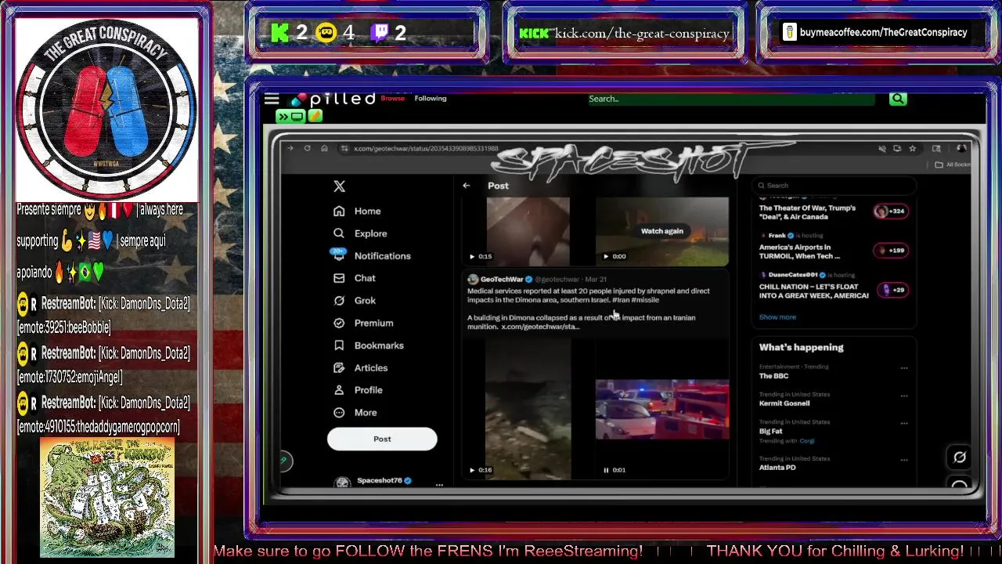The width and height of the screenshot is (1002, 564).
Task: Open options for Big Fat trend
Action: pos(904,424)
